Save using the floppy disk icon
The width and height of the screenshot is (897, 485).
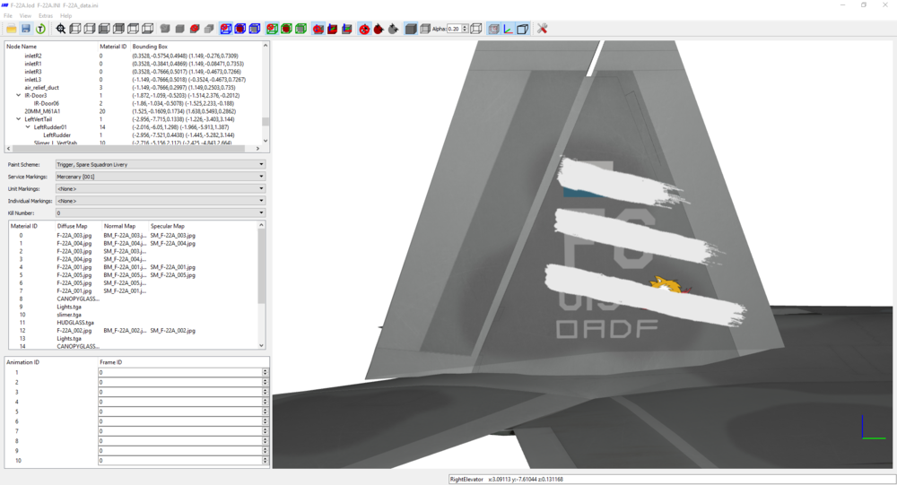coord(26,29)
